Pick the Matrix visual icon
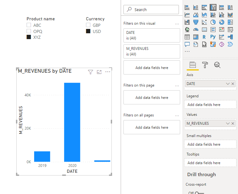This screenshot has width=238, height=194. [x=196, y=37]
